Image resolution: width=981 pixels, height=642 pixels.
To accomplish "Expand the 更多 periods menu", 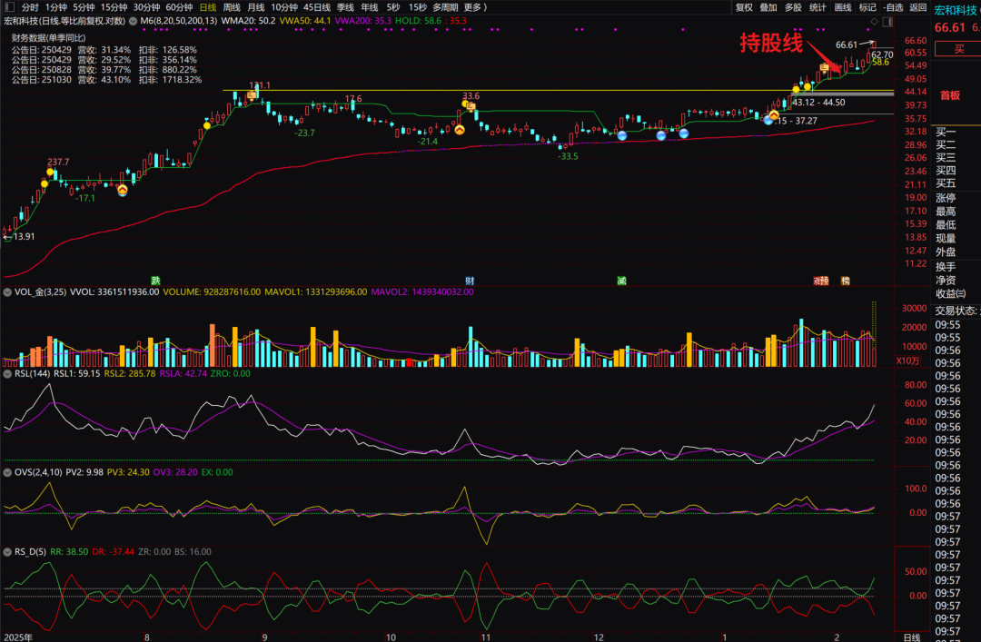I will tap(475, 7).
